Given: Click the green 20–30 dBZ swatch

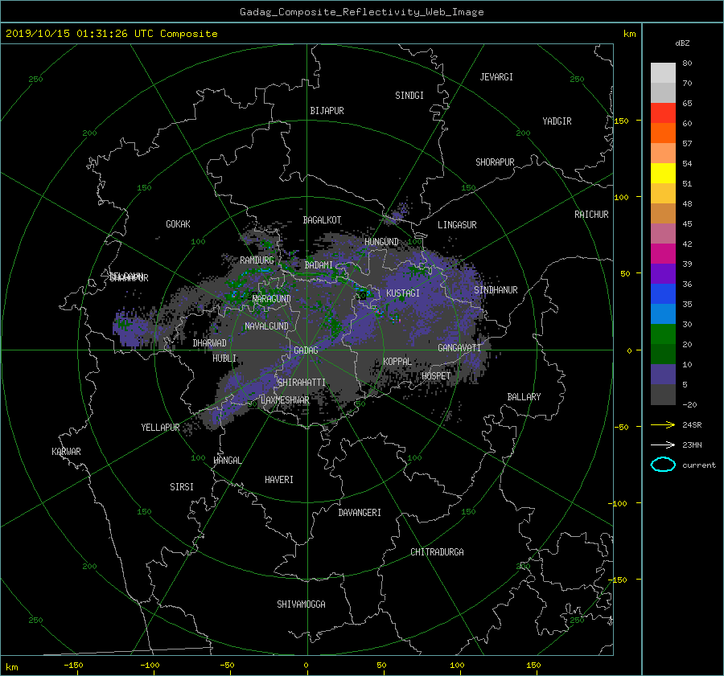Looking at the screenshot, I should click(x=663, y=334).
